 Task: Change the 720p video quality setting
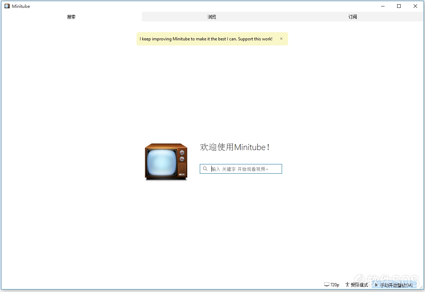point(332,285)
